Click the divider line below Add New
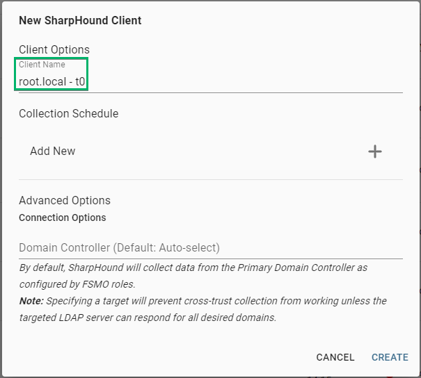Viewport: 421px width, 378px height. 211,179
